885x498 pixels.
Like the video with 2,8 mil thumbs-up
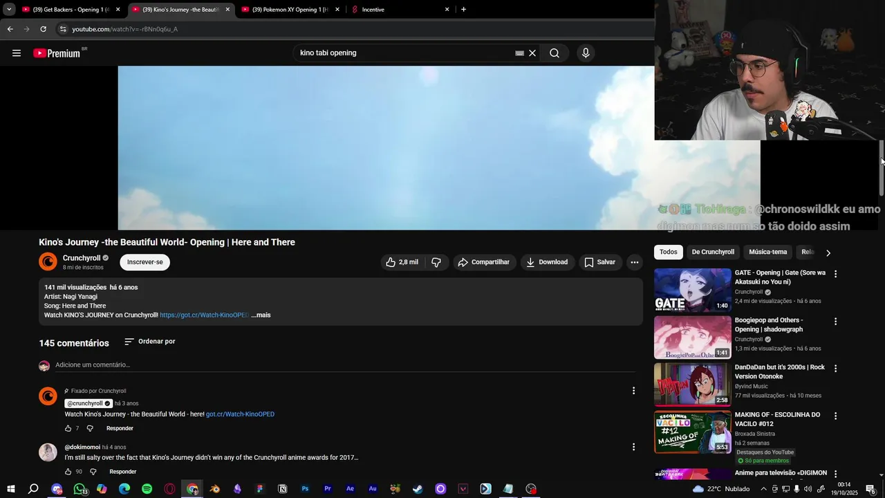click(402, 262)
